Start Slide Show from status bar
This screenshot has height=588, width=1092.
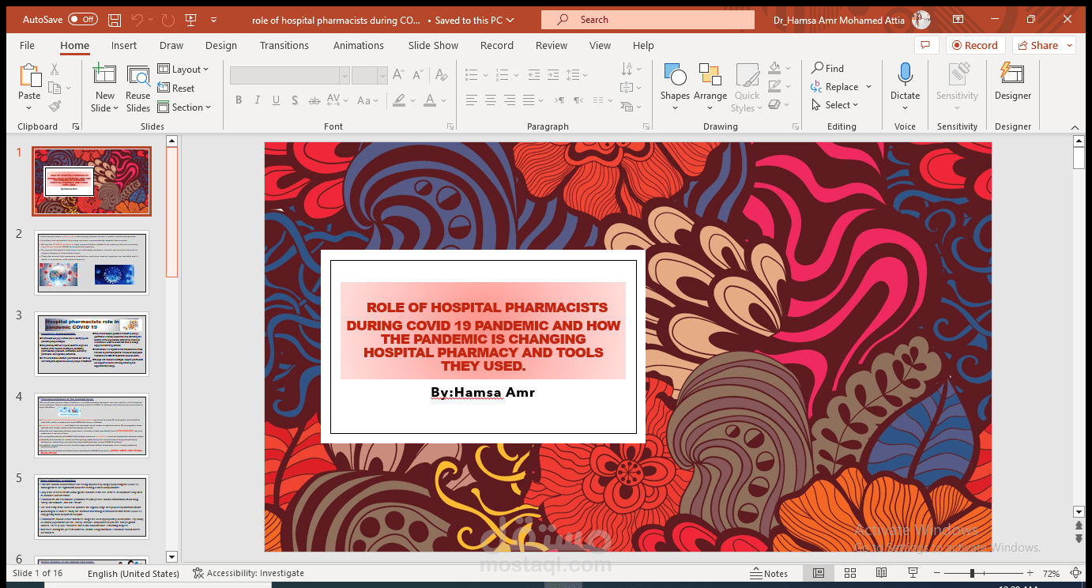coord(913,573)
